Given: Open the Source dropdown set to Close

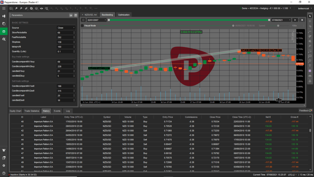Looking at the screenshot, I should coord(66,28).
